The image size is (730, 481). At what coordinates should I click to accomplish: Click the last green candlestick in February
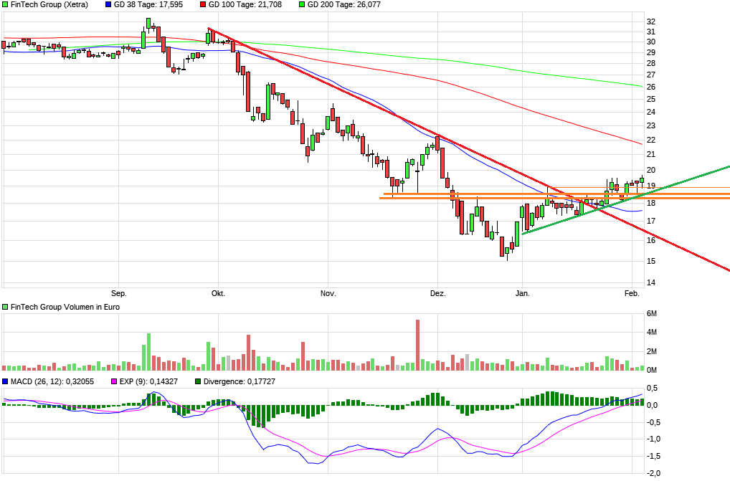[x=642, y=181]
